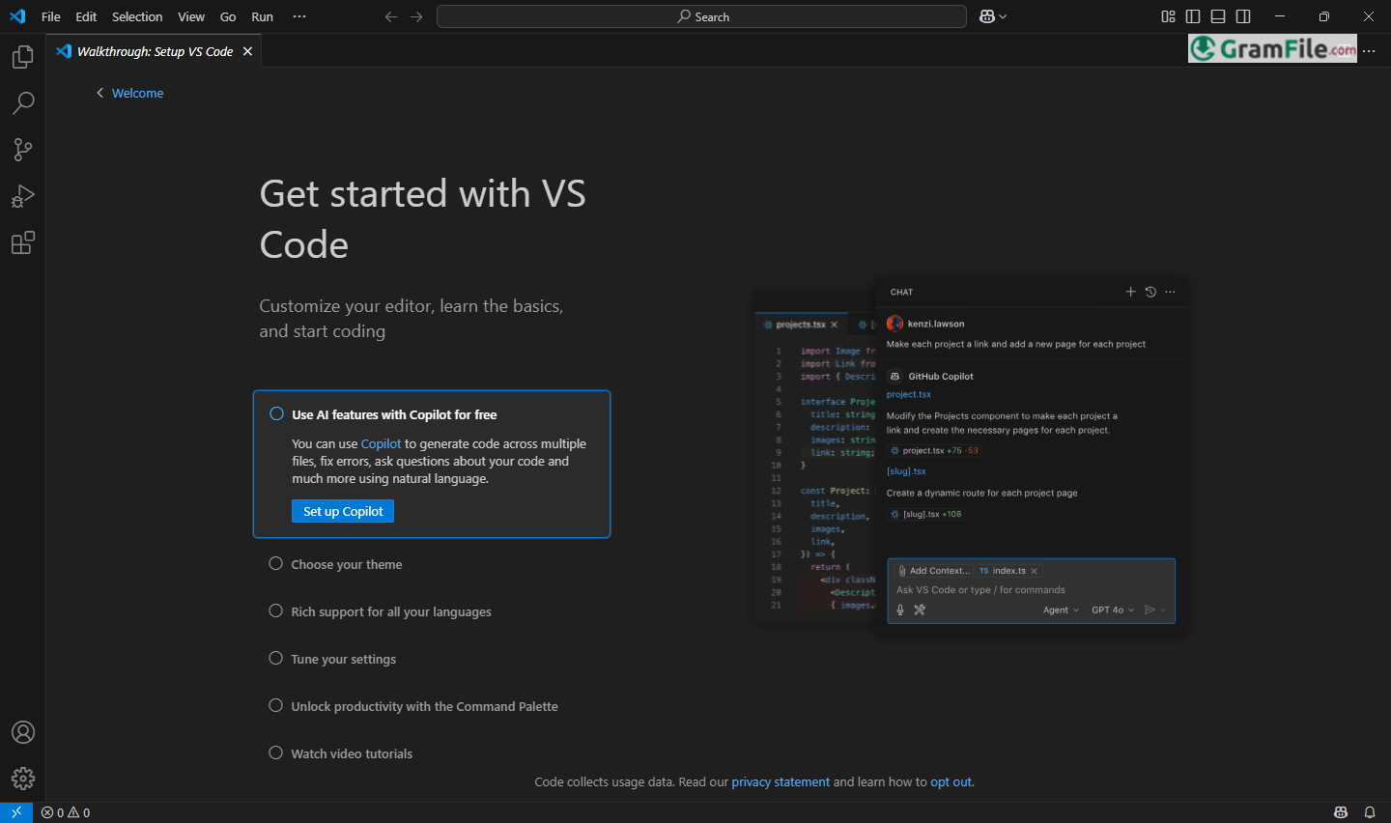
Task: Open the privacy statement link
Action: point(781,781)
